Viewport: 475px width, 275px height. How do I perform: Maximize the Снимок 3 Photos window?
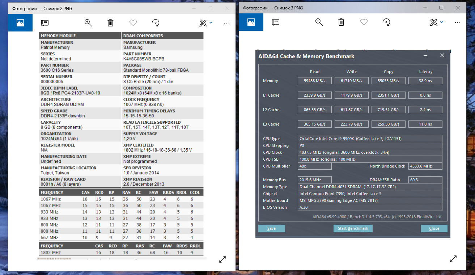pos(441,8)
